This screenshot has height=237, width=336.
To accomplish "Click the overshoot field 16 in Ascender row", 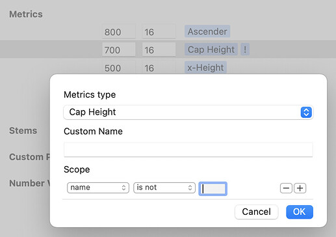I will [159, 32].
